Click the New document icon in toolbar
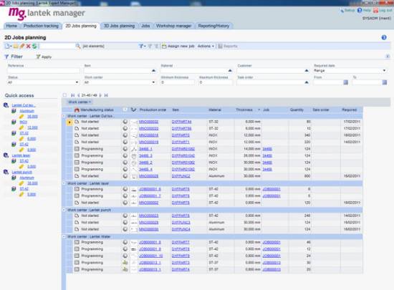 point(7,47)
